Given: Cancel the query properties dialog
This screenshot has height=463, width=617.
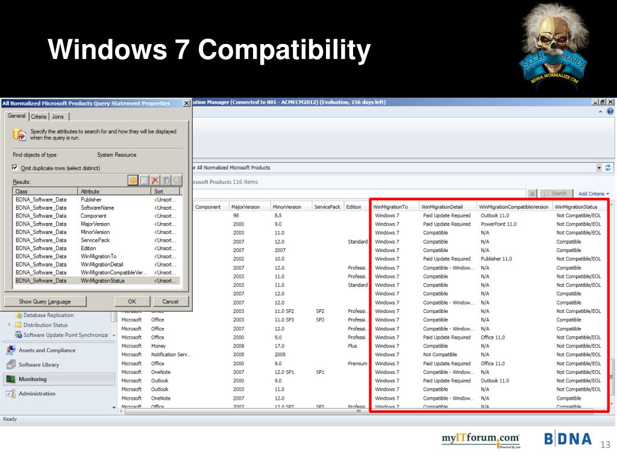Looking at the screenshot, I should [171, 301].
